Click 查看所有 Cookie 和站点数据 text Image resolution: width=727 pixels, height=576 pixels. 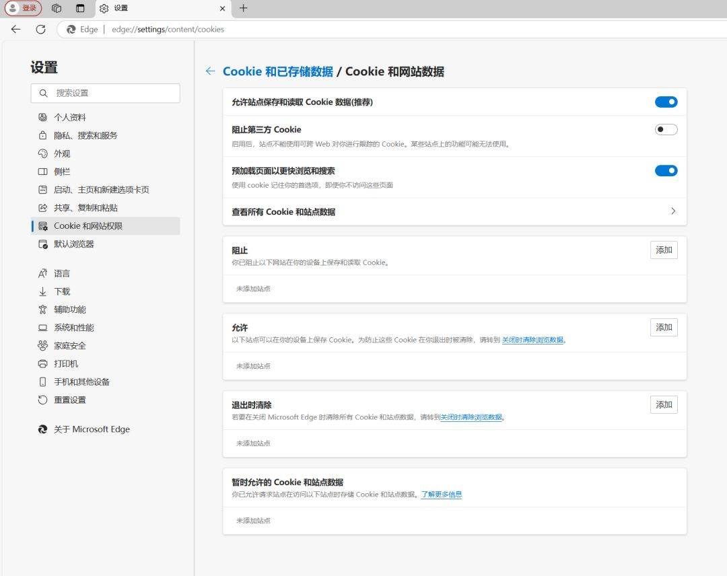[283, 212]
